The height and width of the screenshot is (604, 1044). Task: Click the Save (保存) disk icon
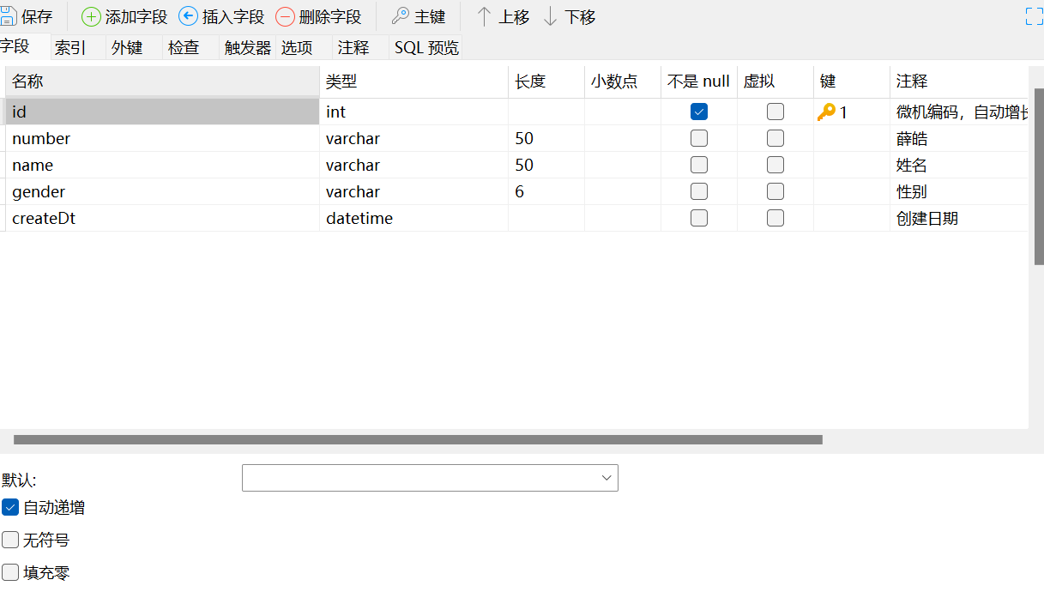tap(9, 17)
